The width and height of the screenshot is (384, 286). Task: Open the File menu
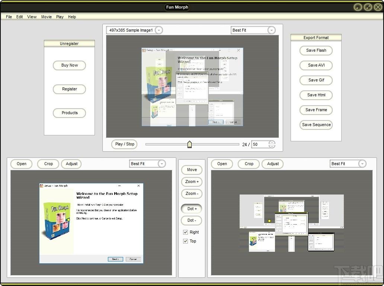[x=9, y=17]
